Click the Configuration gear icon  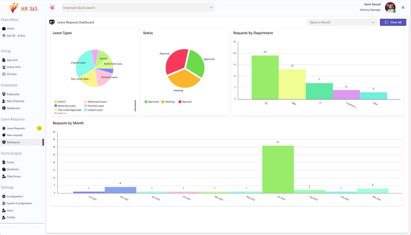(x=4, y=197)
